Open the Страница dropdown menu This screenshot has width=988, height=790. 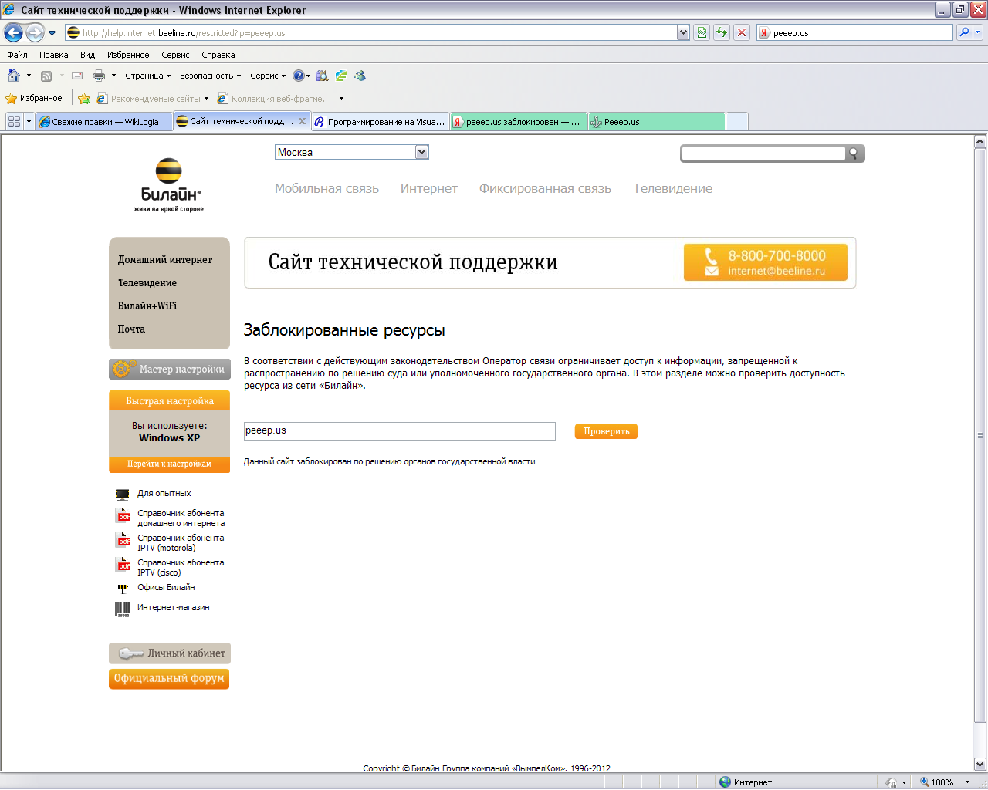coord(147,76)
